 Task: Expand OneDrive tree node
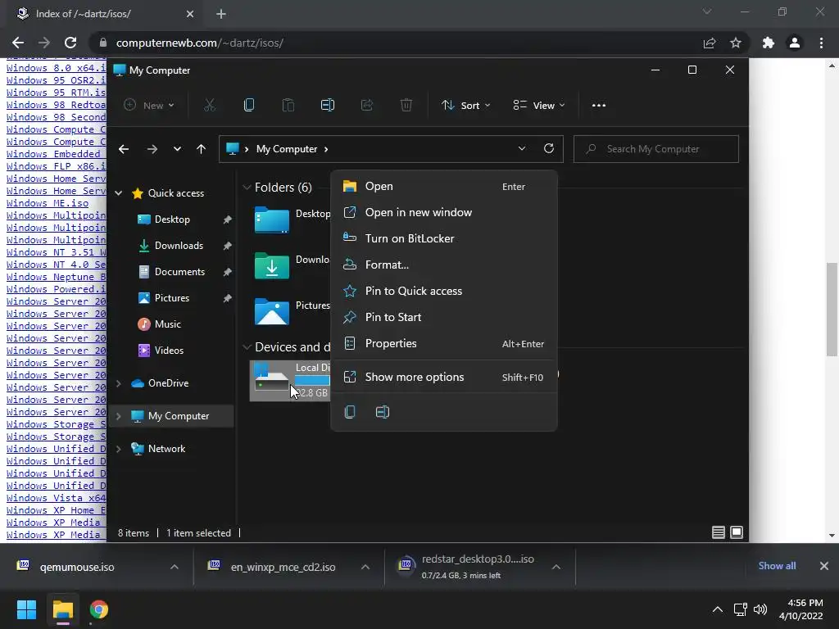point(119,383)
